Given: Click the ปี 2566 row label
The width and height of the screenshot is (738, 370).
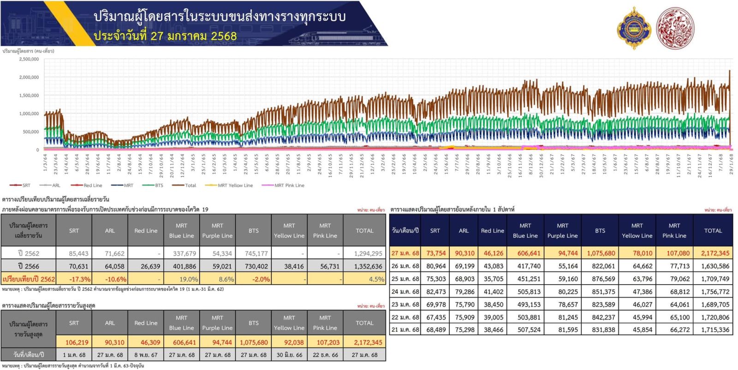Looking at the screenshot, I should (29, 266).
